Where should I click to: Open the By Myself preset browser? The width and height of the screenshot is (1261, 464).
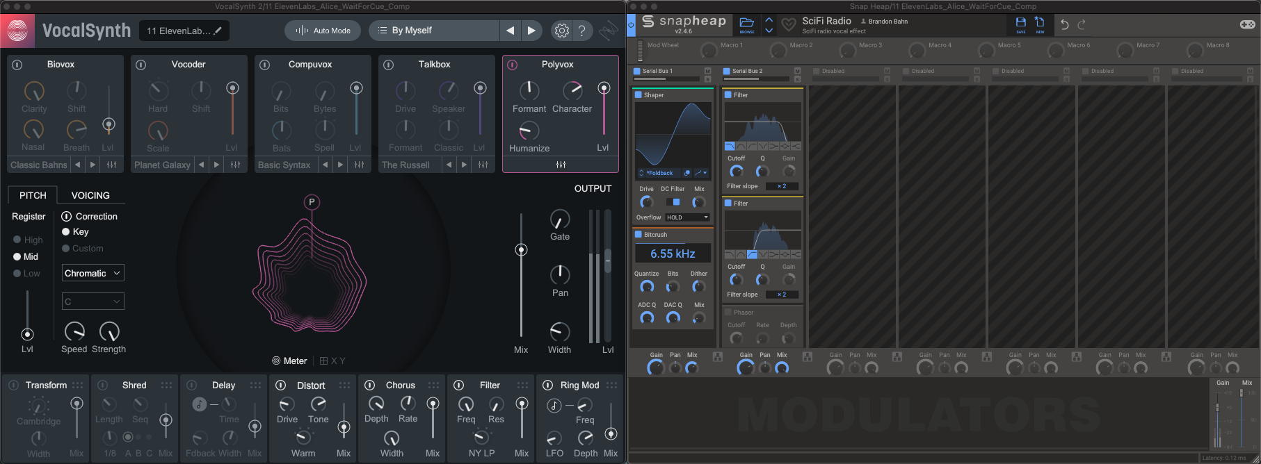pos(434,31)
